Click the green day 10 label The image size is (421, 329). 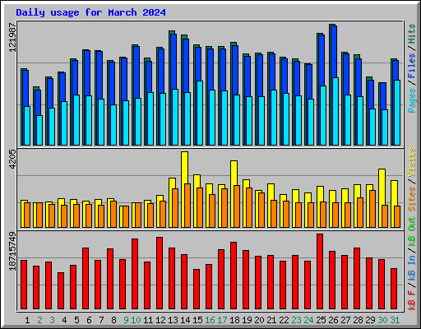[x=136, y=320]
